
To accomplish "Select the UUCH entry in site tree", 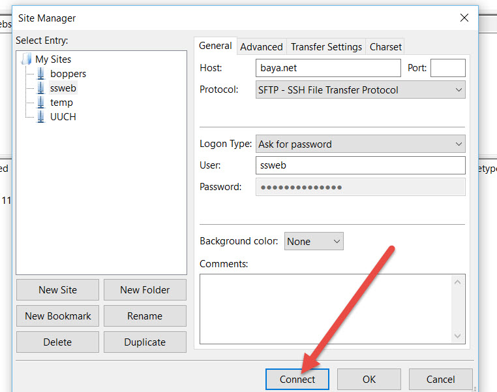I will click(63, 117).
